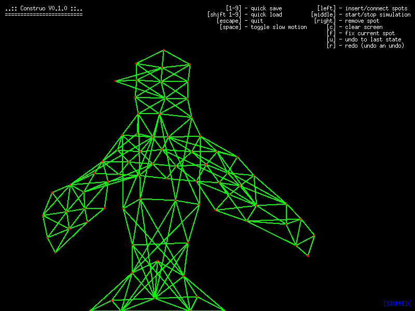This screenshot has width=415, height=311.
Task: Click the '[middle] - start/stop simulation' help text
Action: coord(361,15)
